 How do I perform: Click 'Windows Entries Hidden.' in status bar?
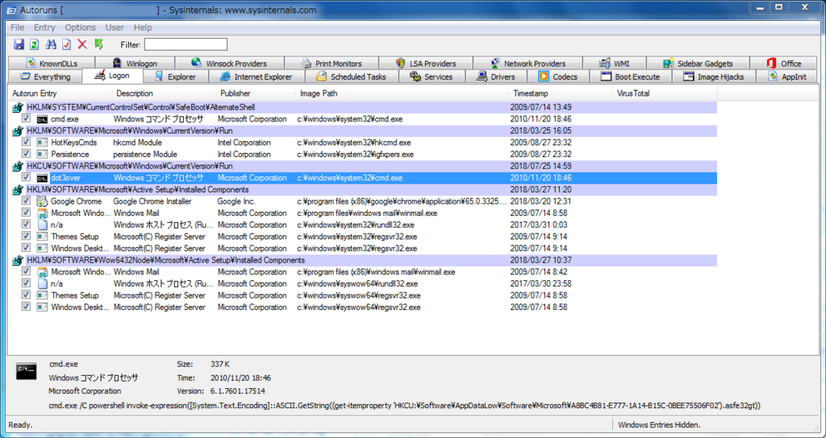click(659, 425)
